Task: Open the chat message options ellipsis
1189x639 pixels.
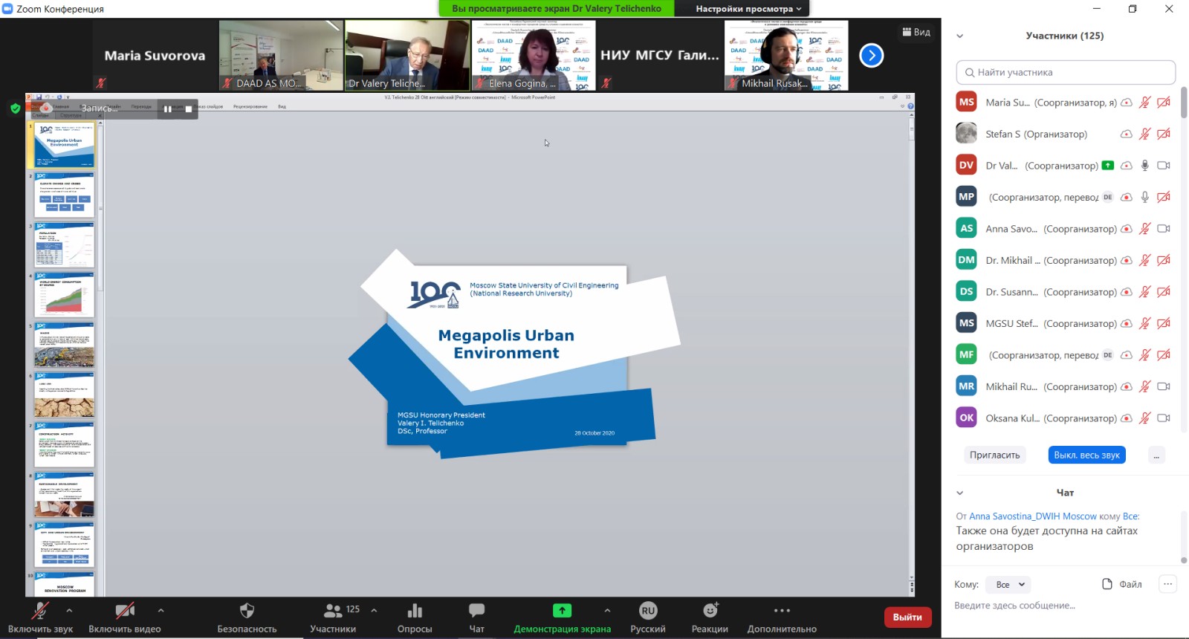Action: coord(1167,584)
